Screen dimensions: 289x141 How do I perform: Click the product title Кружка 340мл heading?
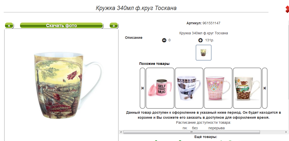click(136, 8)
